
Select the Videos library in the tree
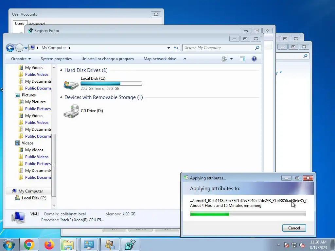tap(27, 143)
